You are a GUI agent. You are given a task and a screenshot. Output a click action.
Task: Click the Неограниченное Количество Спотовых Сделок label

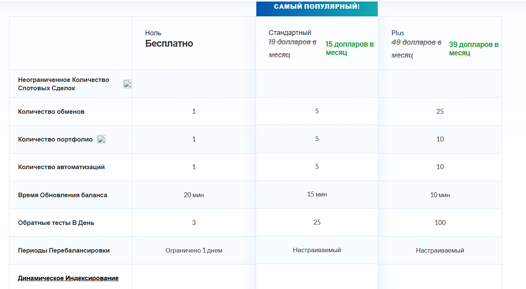click(x=64, y=84)
